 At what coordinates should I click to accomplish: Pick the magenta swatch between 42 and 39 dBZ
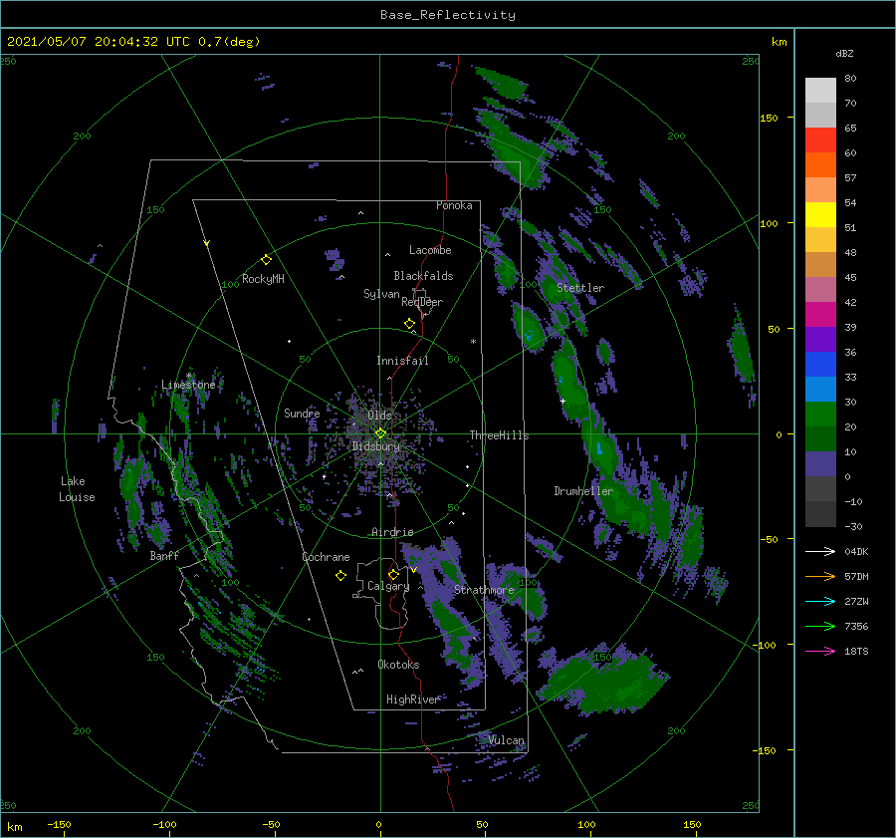tap(820, 315)
